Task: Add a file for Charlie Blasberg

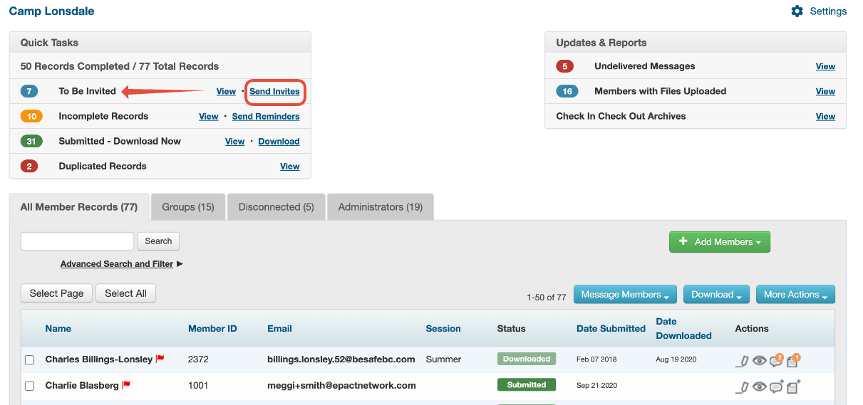Action: (x=793, y=386)
